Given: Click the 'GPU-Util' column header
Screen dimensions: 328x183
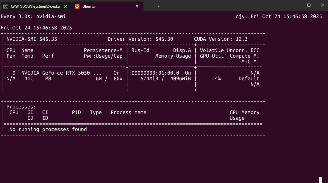Looking at the screenshot, I should [x=212, y=56].
